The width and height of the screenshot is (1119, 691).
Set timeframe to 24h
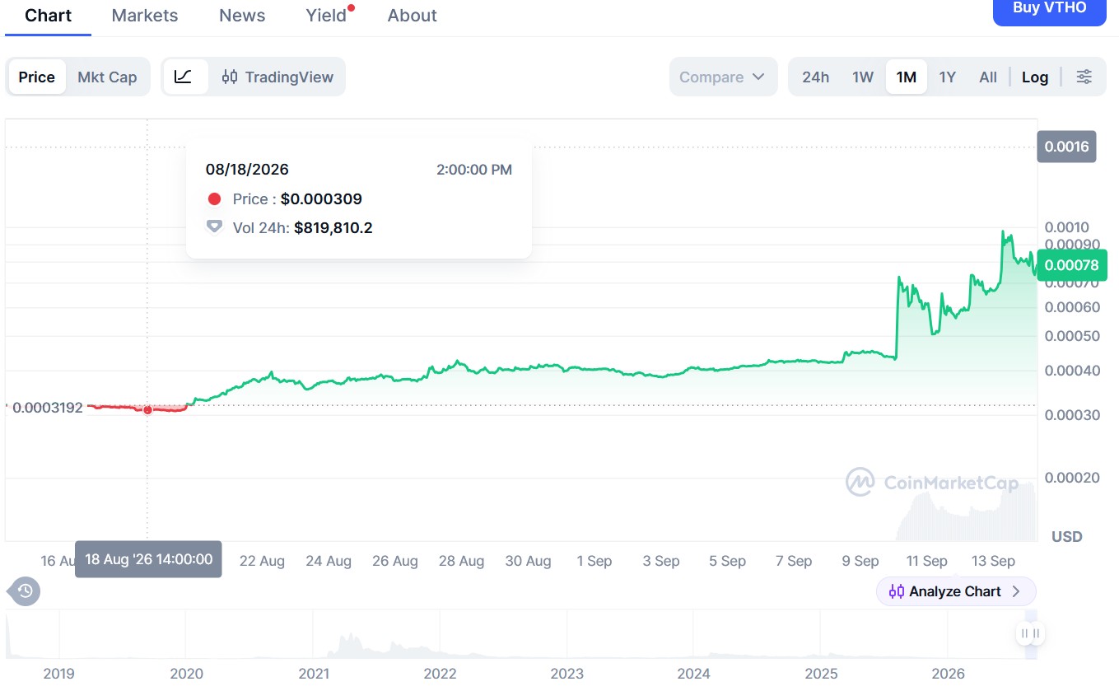coord(815,77)
